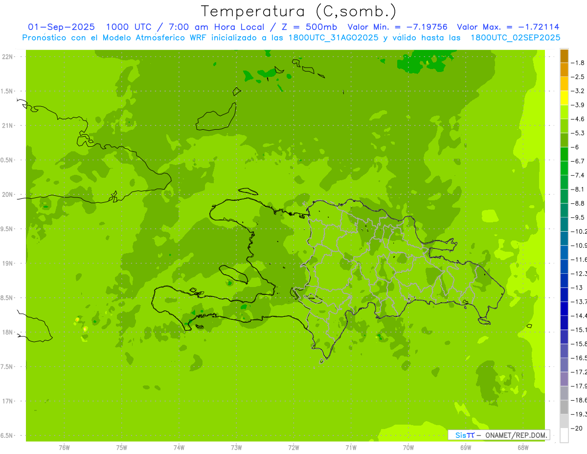Screen dimensions: 587x454
Task: Click the "76W" longitude label
Action: pyautogui.click(x=64, y=448)
